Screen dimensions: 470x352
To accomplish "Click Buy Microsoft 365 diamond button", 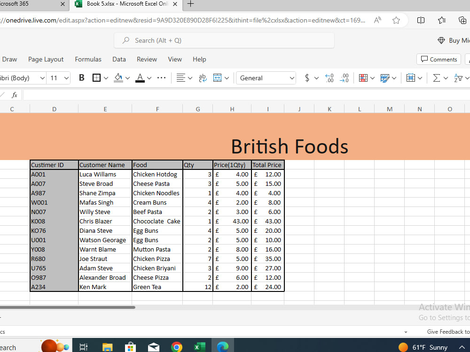I will [453, 40].
